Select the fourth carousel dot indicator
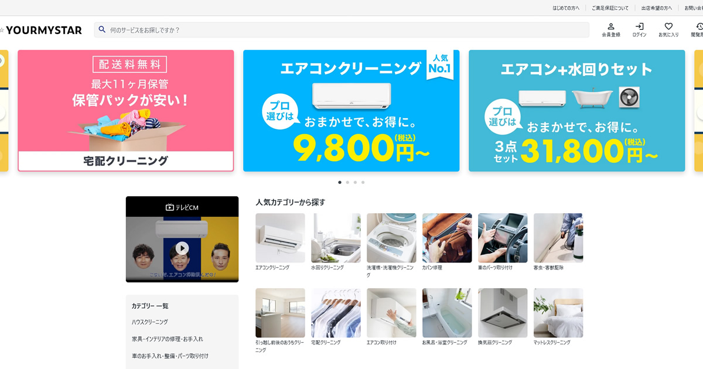 (363, 182)
